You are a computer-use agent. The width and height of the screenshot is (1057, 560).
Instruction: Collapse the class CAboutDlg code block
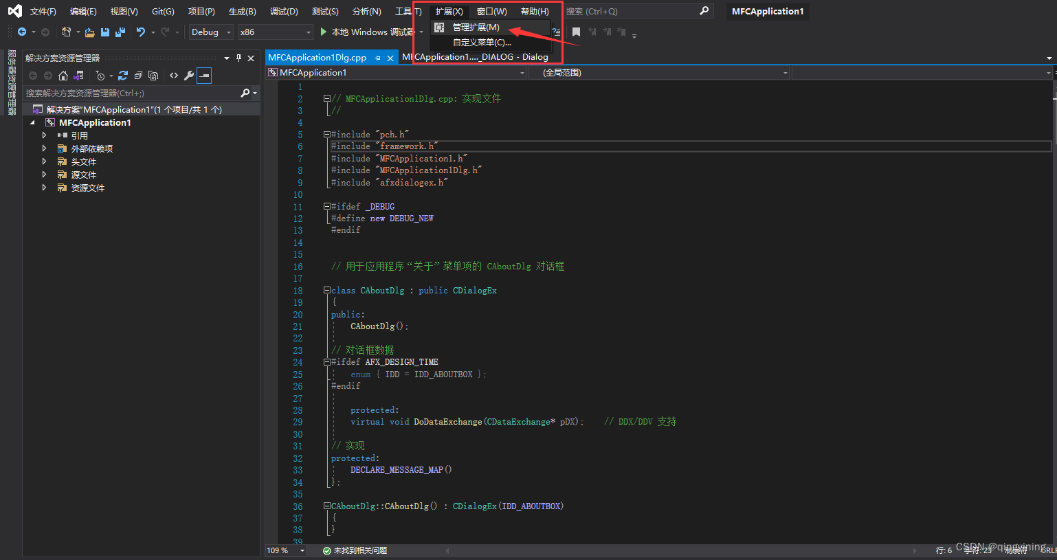tap(327, 291)
